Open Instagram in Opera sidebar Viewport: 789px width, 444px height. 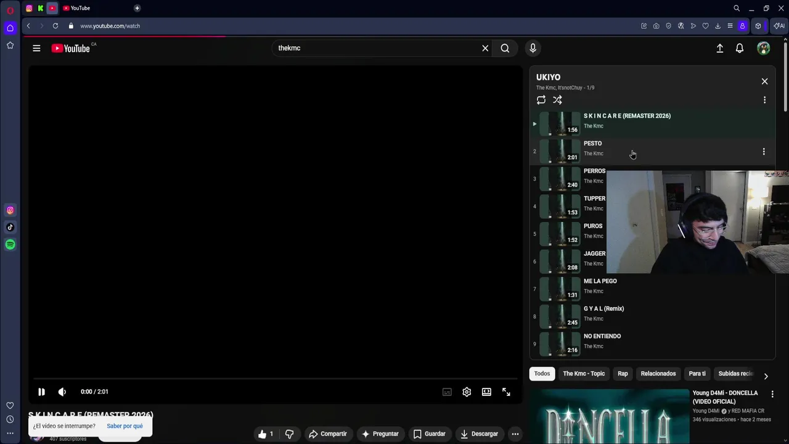point(10,210)
